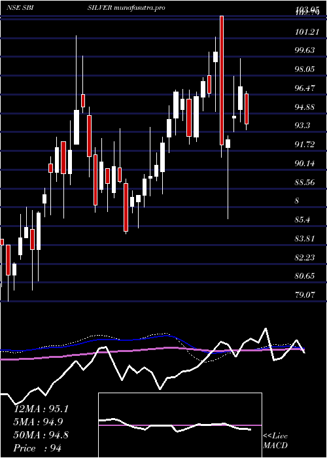The width and height of the screenshot is (327, 458).
Task: Click the 98.05 price axis label
Action: (x=305, y=69)
